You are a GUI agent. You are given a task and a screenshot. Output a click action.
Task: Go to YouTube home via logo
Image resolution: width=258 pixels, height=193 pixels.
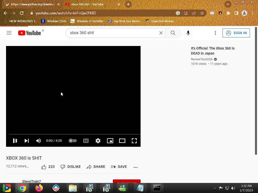coord(29,33)
